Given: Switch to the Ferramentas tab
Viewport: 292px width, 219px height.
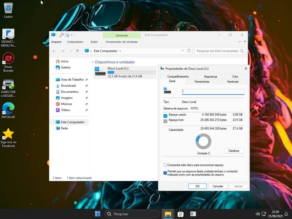Looking at the screenshot, I should tap(202, 82).
